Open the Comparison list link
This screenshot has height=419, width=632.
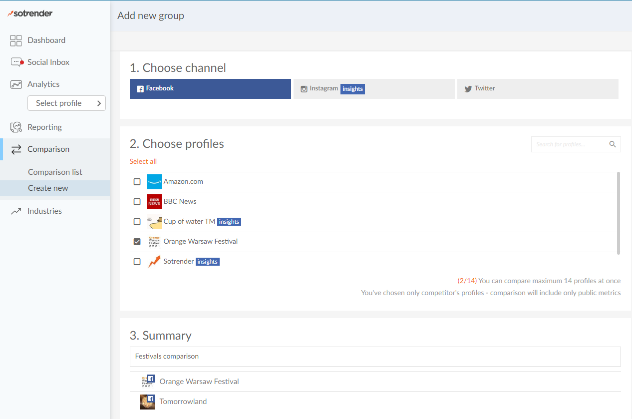pos(55,172)
